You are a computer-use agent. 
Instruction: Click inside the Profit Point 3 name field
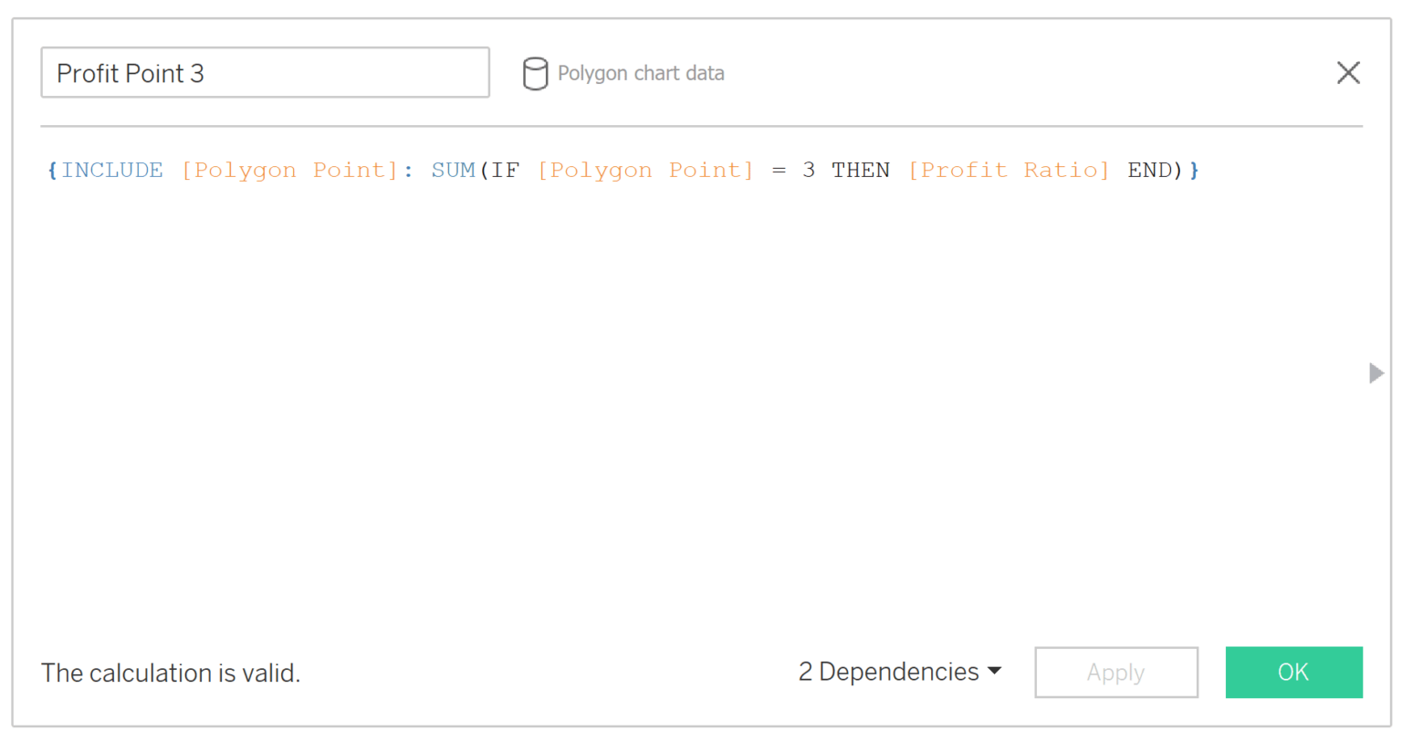(265, 73)
